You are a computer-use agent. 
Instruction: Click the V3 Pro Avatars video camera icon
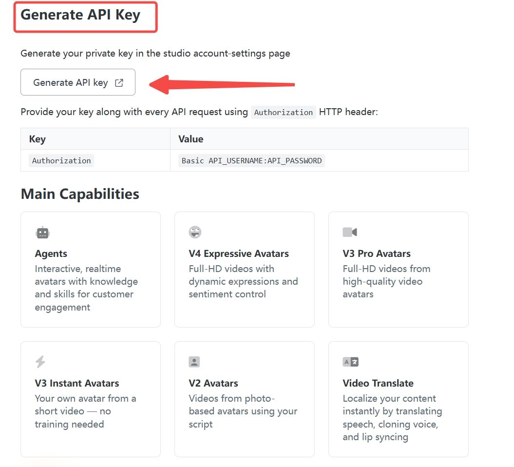coord(350,232)
